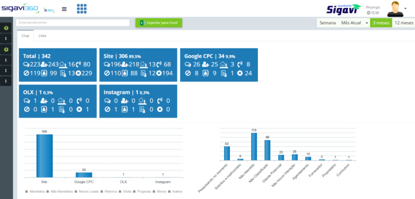Toggle the Proposta legend item
The width and height of the screenshot is (415, 199).
pyautogui.click(x=143, y=191)
